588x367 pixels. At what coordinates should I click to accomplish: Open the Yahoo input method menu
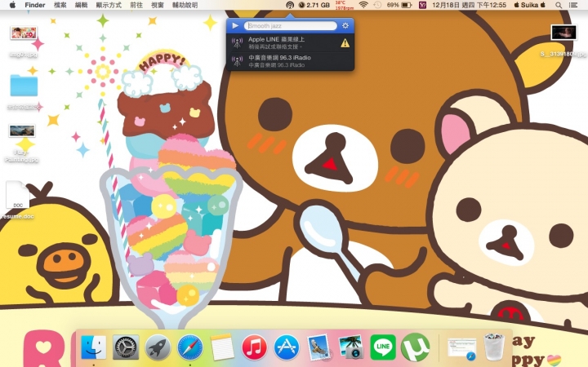point(423,5)
